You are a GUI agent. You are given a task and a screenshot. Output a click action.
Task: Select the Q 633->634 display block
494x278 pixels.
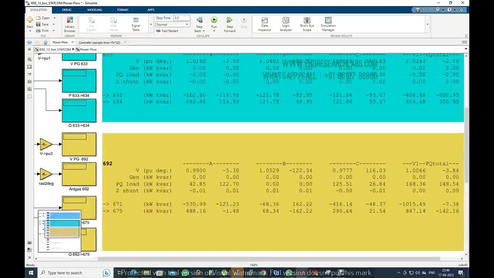[79, 110]
